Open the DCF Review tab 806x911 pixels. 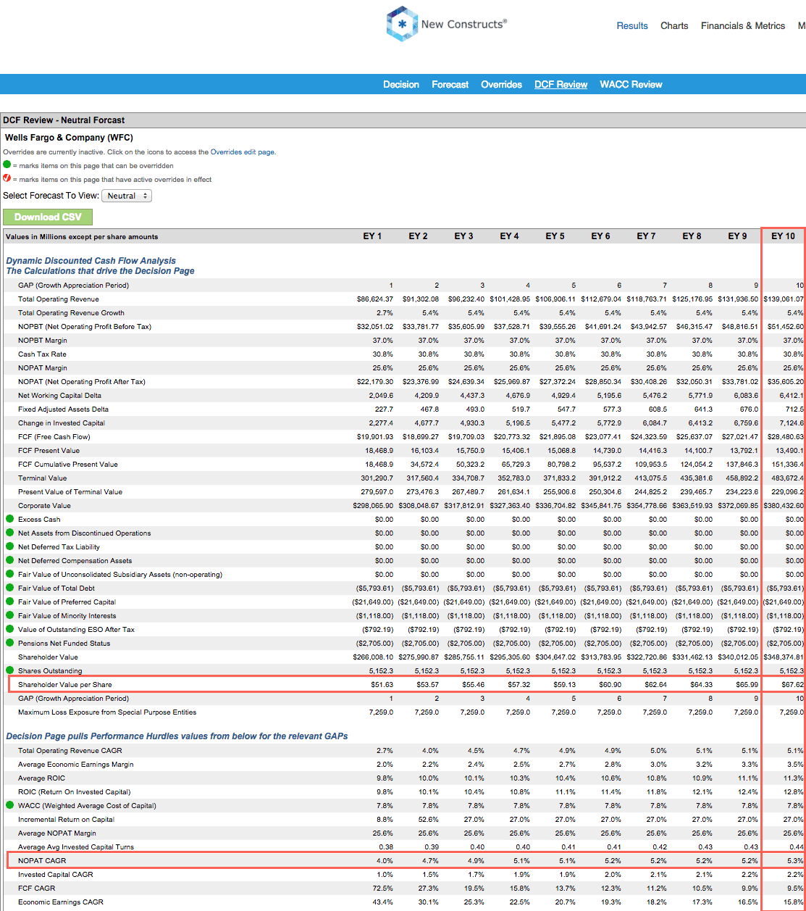click(561, 84)
